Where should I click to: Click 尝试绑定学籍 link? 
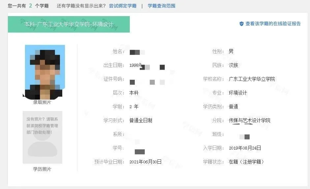tap(123, 6)
